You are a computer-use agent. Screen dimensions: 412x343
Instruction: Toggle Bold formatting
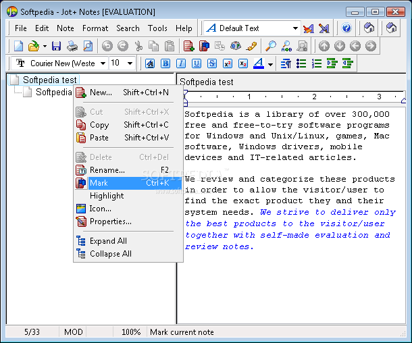[165, 63]
